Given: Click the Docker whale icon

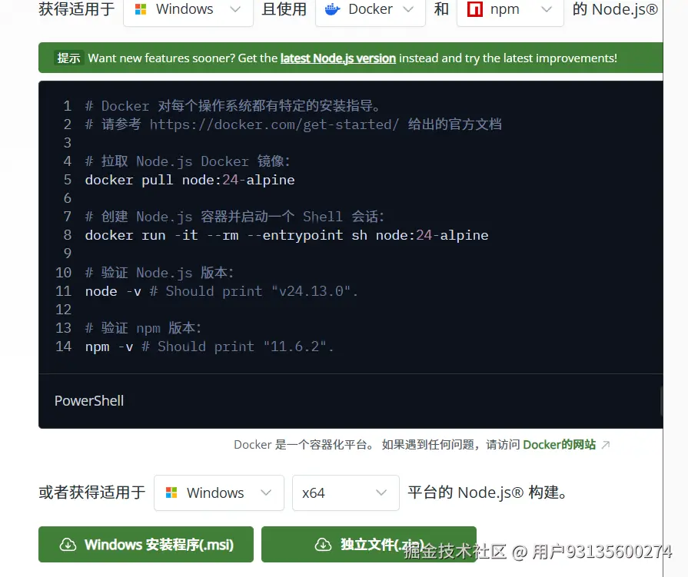Looking at the screenshot, I should point(333,10).
